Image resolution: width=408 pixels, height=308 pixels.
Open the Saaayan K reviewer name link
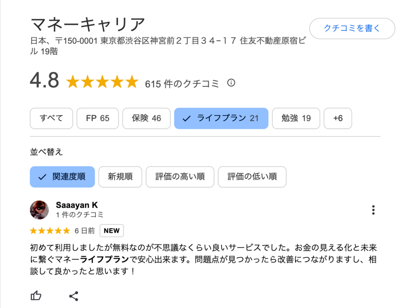pyautogui.click(x=77, y=205)
